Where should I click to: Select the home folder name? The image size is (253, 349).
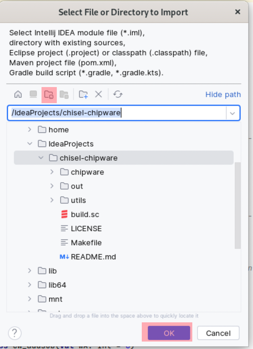59,130
